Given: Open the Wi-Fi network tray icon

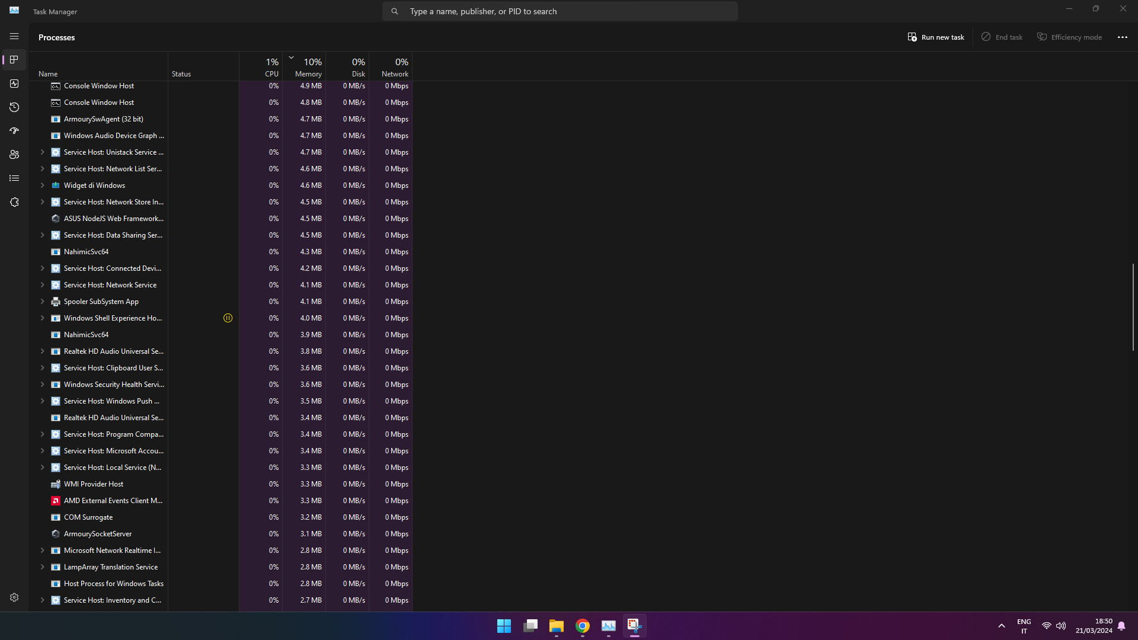Looking at the screenshot, I should [1047, 626].
